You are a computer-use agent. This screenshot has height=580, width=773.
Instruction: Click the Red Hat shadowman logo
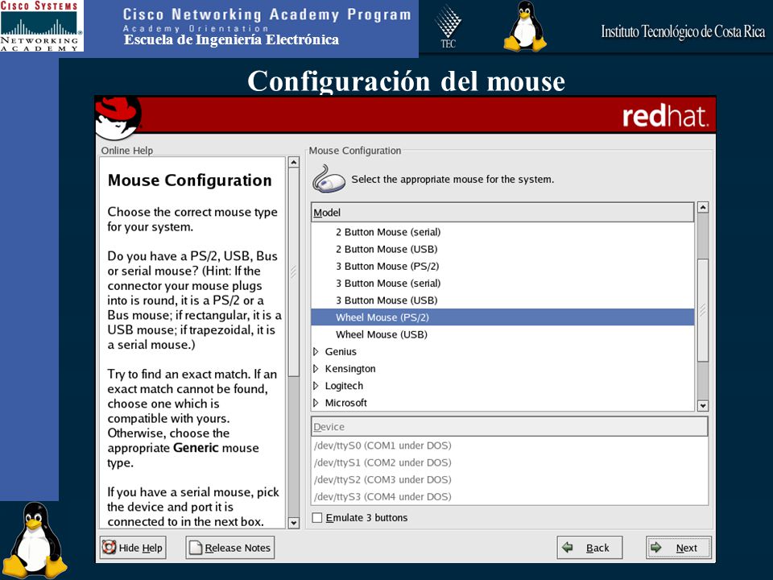pyautogui.click(x=118, y=118)
